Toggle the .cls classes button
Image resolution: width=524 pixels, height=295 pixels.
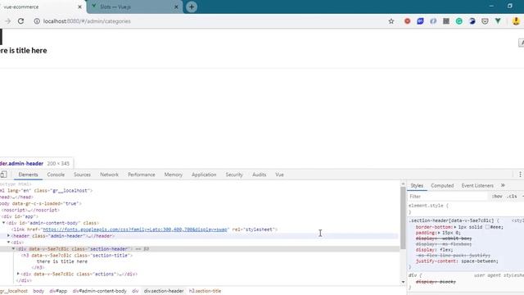[x=512, y=197]
